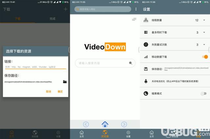Click the VideoDown logo
This screenshot has width=210, height=139.
click(105, 47)
